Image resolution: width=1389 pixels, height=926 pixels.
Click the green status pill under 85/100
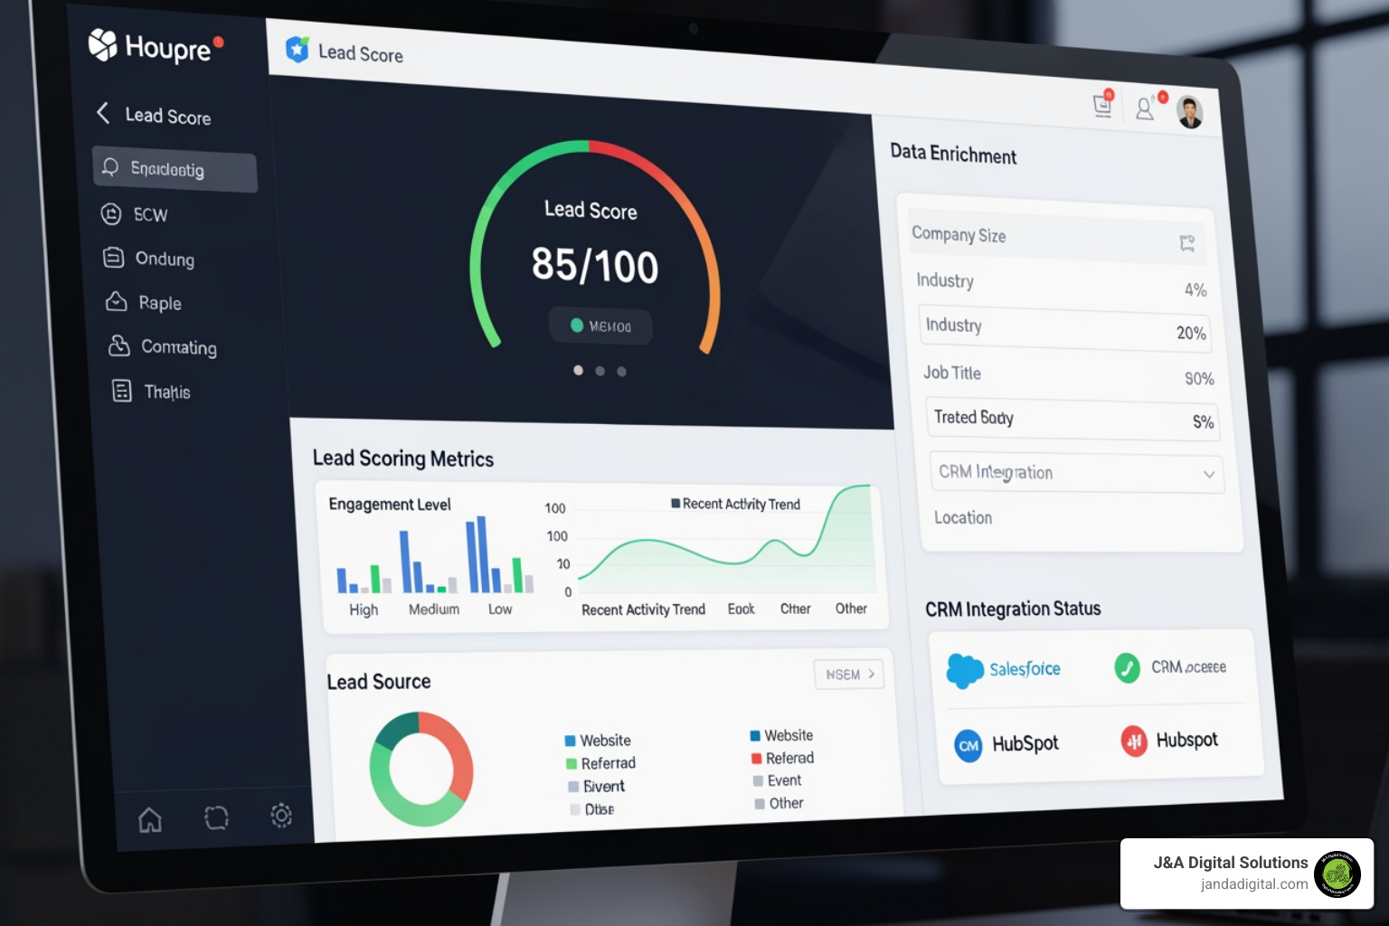[600, 326]
